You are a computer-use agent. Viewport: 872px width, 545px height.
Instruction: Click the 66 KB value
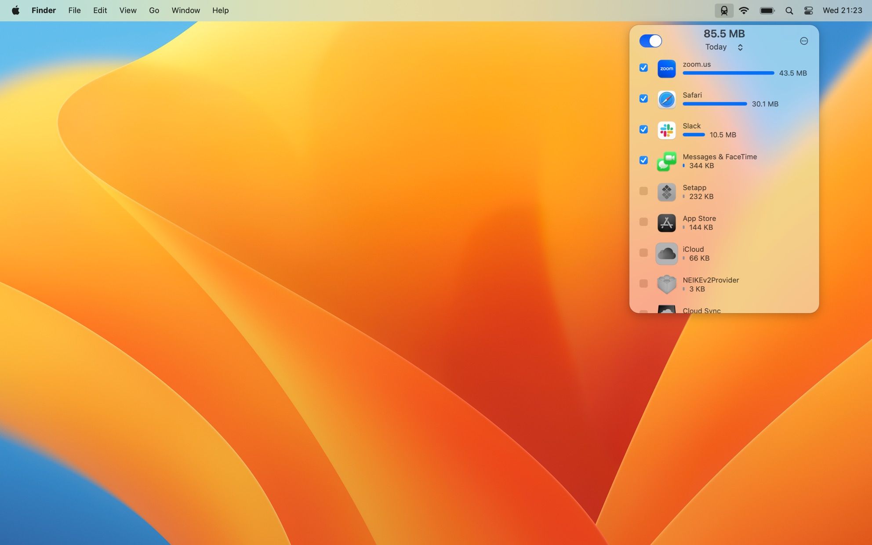coord(699,258)
